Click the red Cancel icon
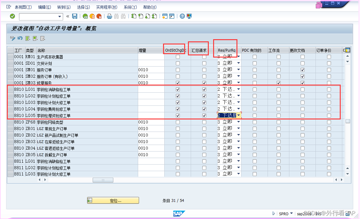The image size is (360, 219). (99, 16)
